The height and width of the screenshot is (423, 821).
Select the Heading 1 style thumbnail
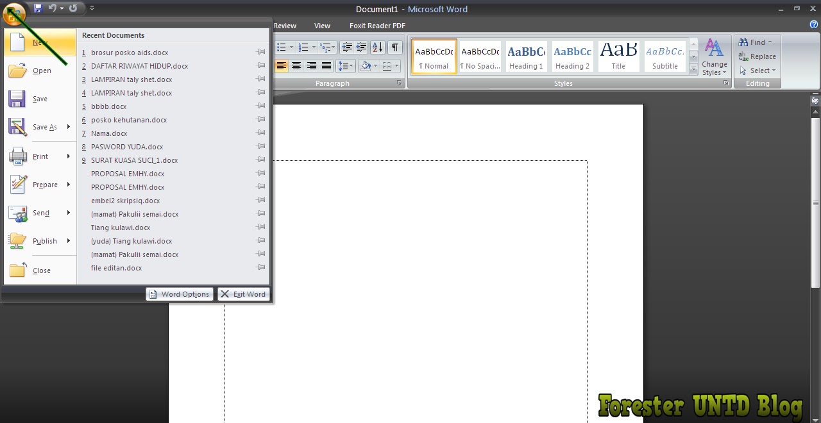point(527,56)
